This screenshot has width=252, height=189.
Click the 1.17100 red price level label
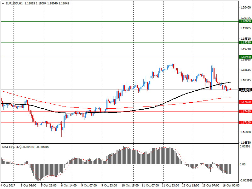pyautogui.click(x=245, y=123)
